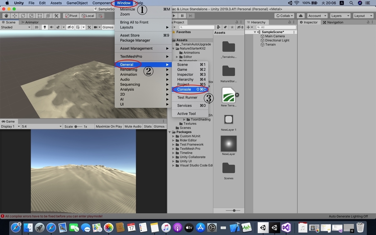Adjust the Game view Scale slider
Image resolution: width=376 pixels, height=235 pixels.
[x=78, y=127]
